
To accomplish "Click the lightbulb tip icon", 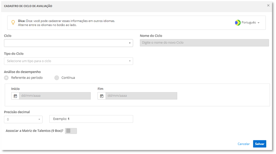I will (x=13, y=22).
